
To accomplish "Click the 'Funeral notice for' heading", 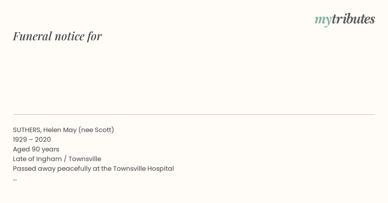I will point(57,36).
